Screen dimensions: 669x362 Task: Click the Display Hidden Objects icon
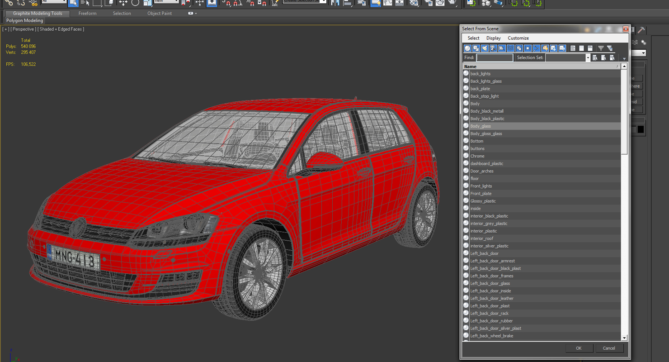[x=562, y=48]
